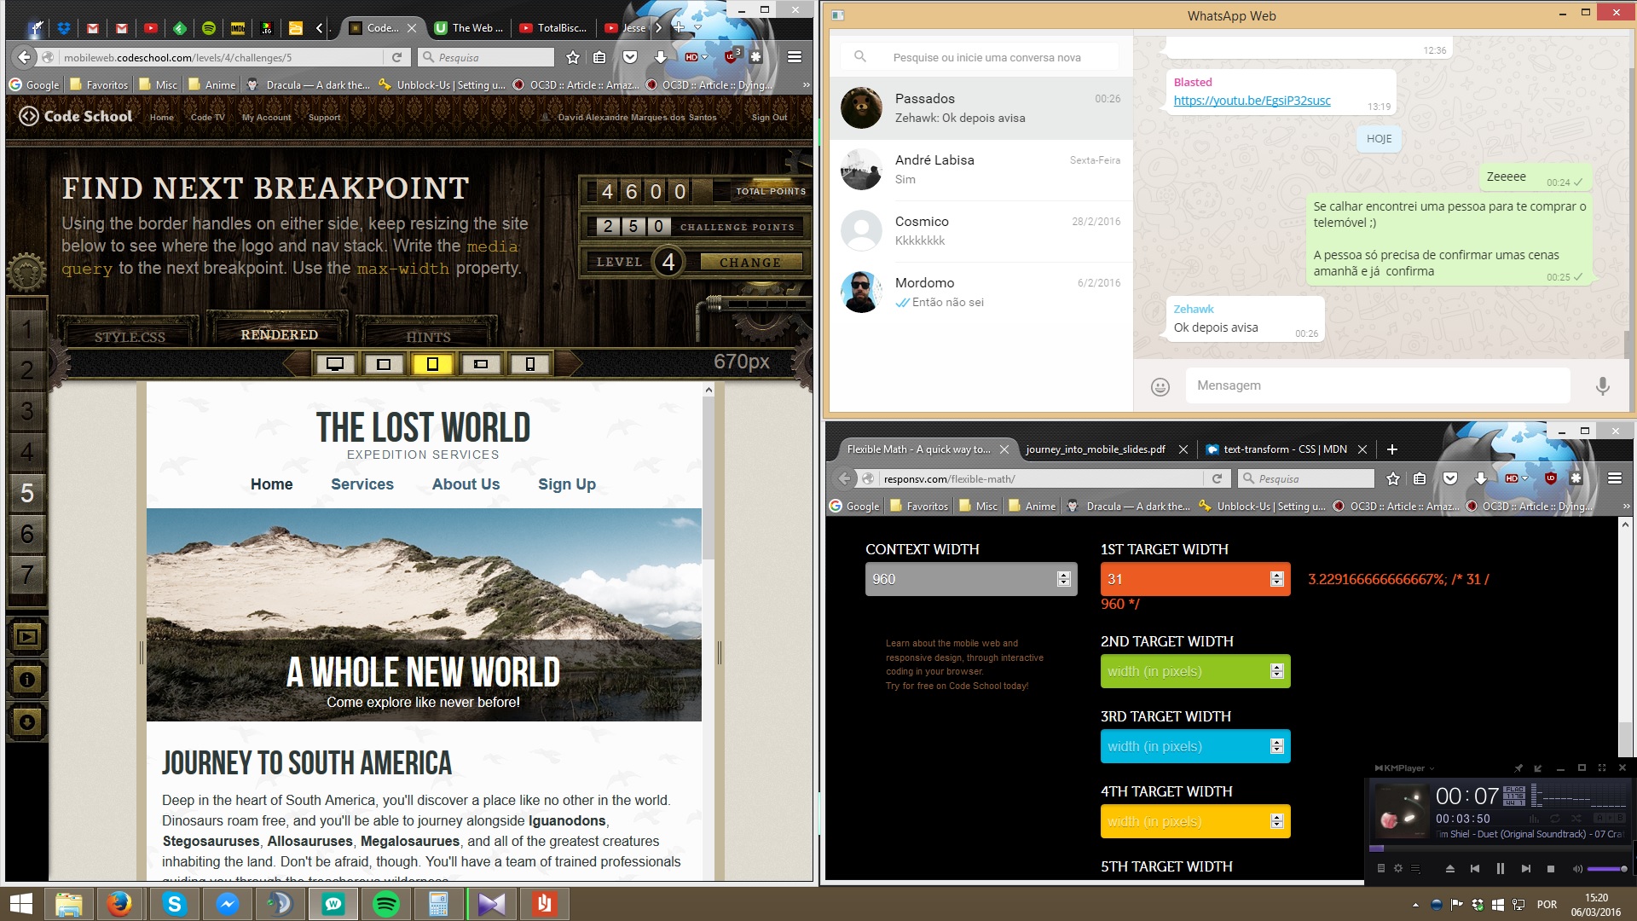
Task: Select the landscape phone viewport icon
Action: pos(481,364)
